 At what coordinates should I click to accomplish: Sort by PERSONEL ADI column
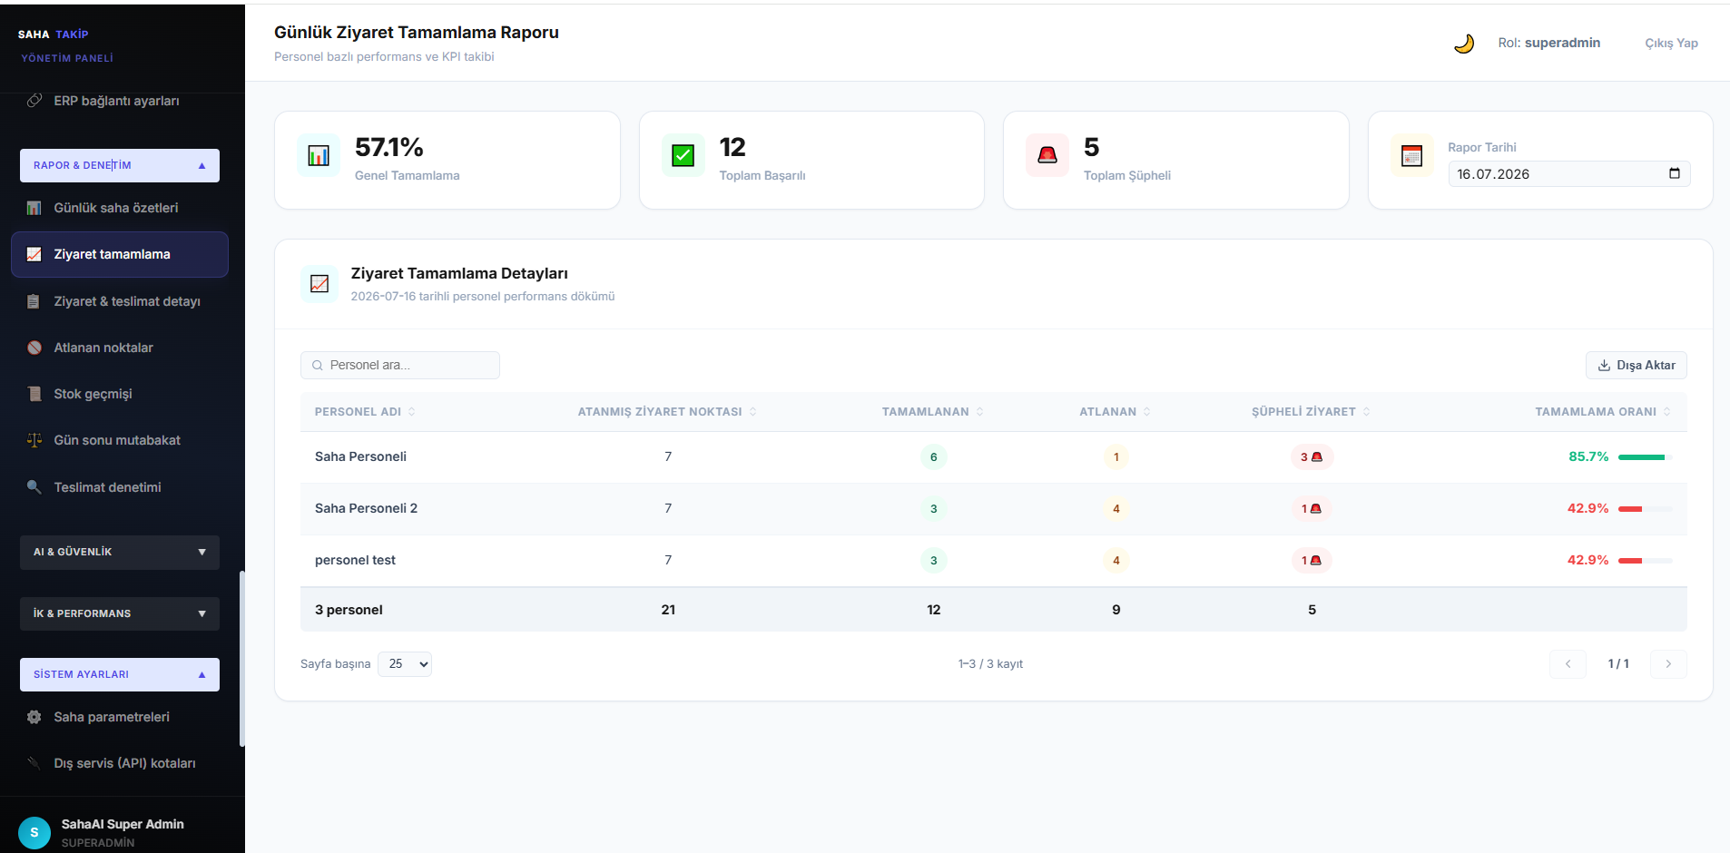(x=365, y=411)
